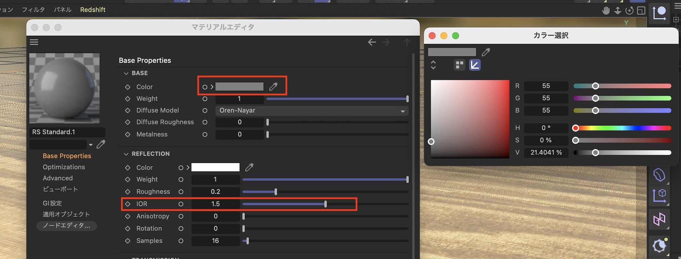Toggle the circle button next to Metalness
The height and width of the screenshot is (259, 681).
tap(205, 135)
